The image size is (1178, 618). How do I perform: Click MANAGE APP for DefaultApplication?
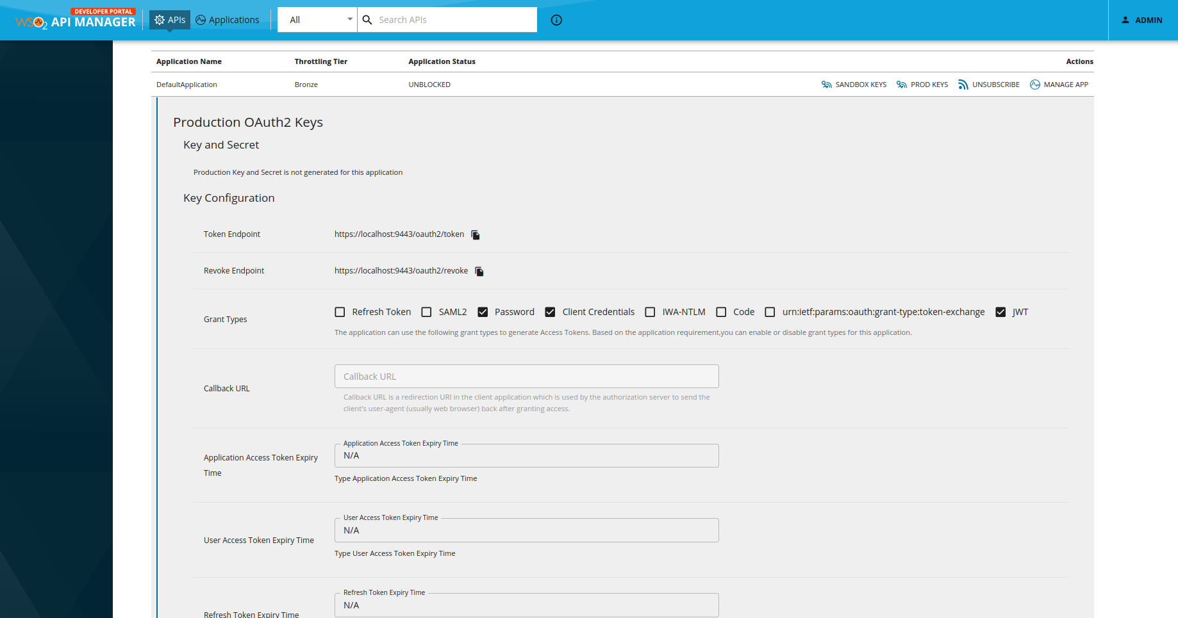coord(1059,85)
